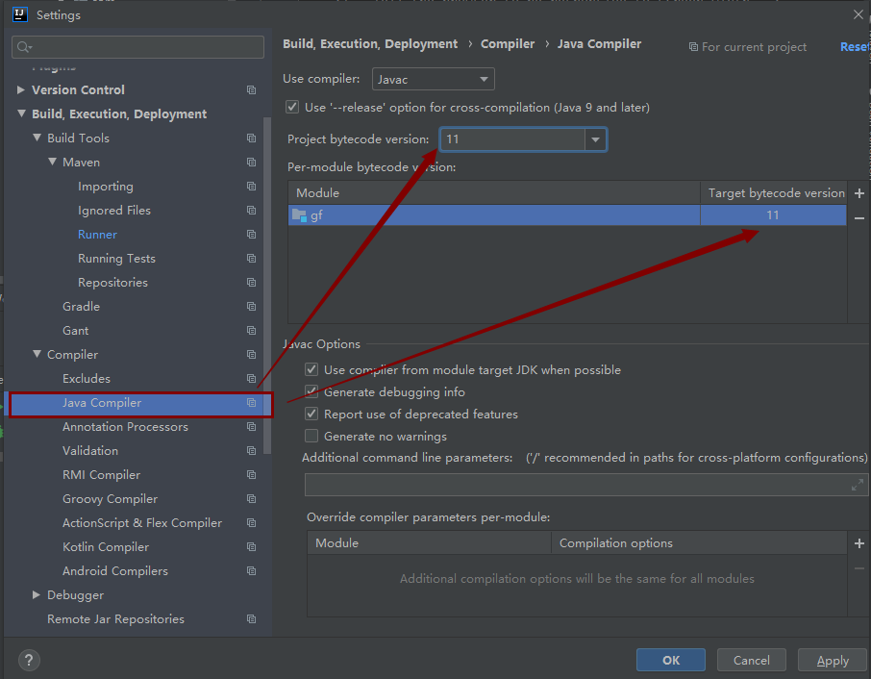Collapse the Build Tools node
This screenshot has width=871, height=679.
(x=37, y=138)
